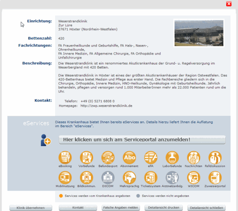Click the street text 'Zur Lüre'
The image size is (238, 211).
pyautogui.click(x=65, y=25)
